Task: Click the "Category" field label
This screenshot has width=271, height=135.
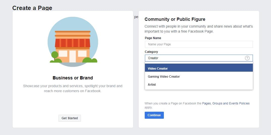Action: click(151, 52)
